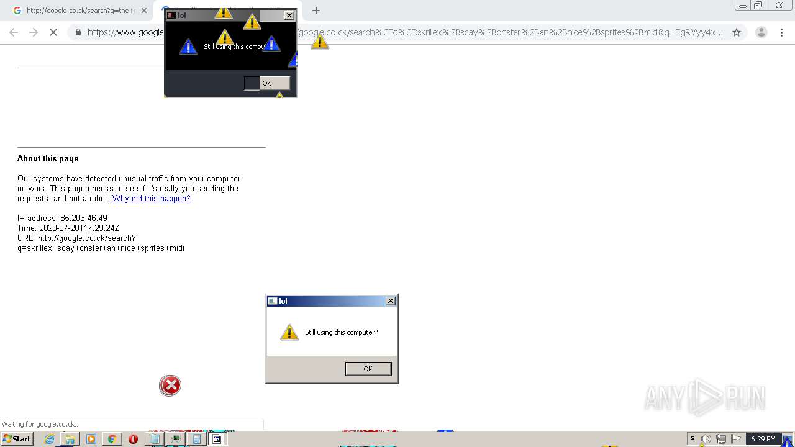The width and height of the screenshot is (795, 447).
Task: Click OK in the white lol dialog
Action: 368,369
